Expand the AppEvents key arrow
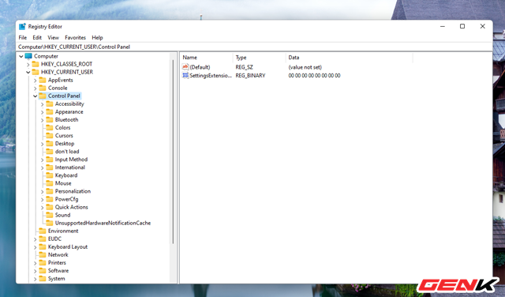The width and height of the screenshot is (505, 297). pos(36,81)
